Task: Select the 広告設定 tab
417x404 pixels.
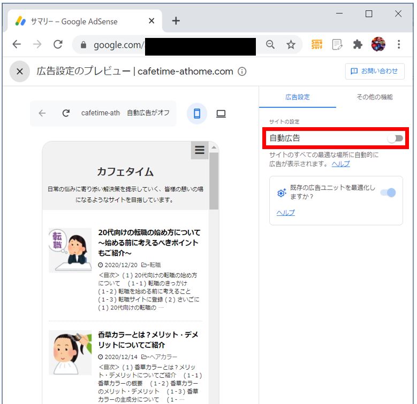Action: coord(298,97)
